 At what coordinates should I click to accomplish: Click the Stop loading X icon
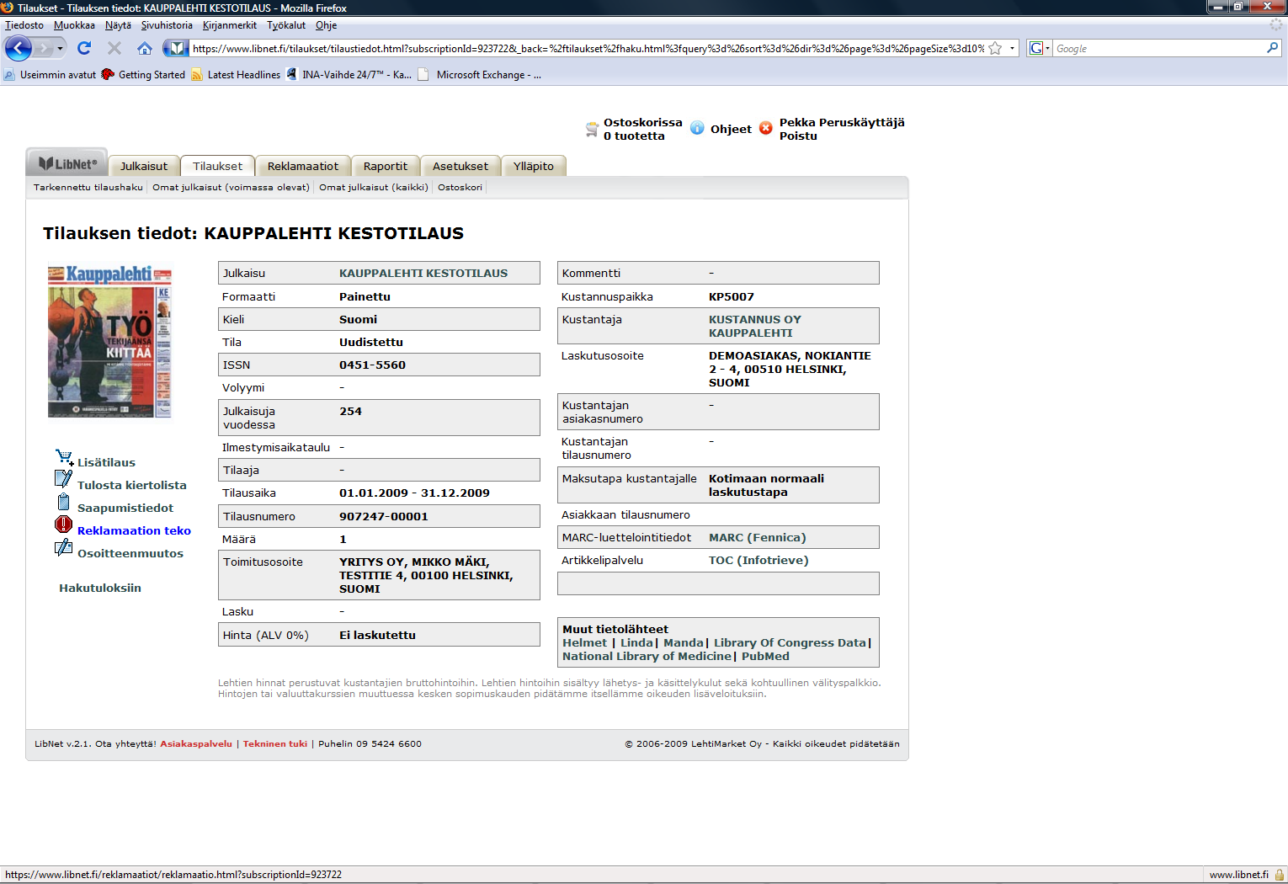pyautogui.click(x=114, y=48)
